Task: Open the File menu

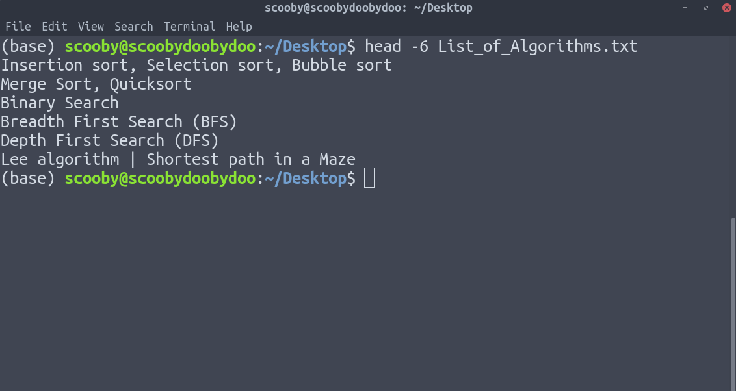Action: pos(18,26)
